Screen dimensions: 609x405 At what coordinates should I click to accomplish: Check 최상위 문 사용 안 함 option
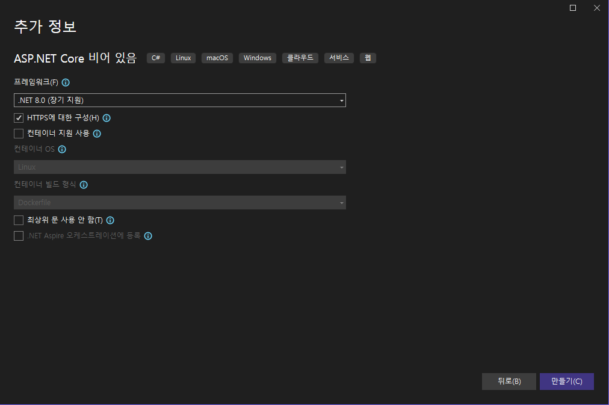pyautogui.click(x=19, y=220)
